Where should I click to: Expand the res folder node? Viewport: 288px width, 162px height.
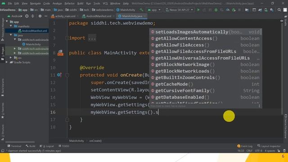click(x=11, y=58)
